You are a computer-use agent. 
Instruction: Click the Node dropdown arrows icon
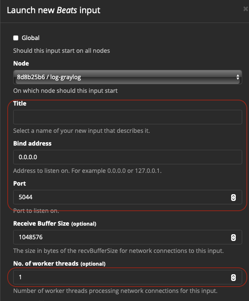238,77
